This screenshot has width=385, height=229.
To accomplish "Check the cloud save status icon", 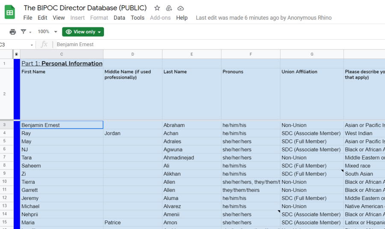I will 181,8.
